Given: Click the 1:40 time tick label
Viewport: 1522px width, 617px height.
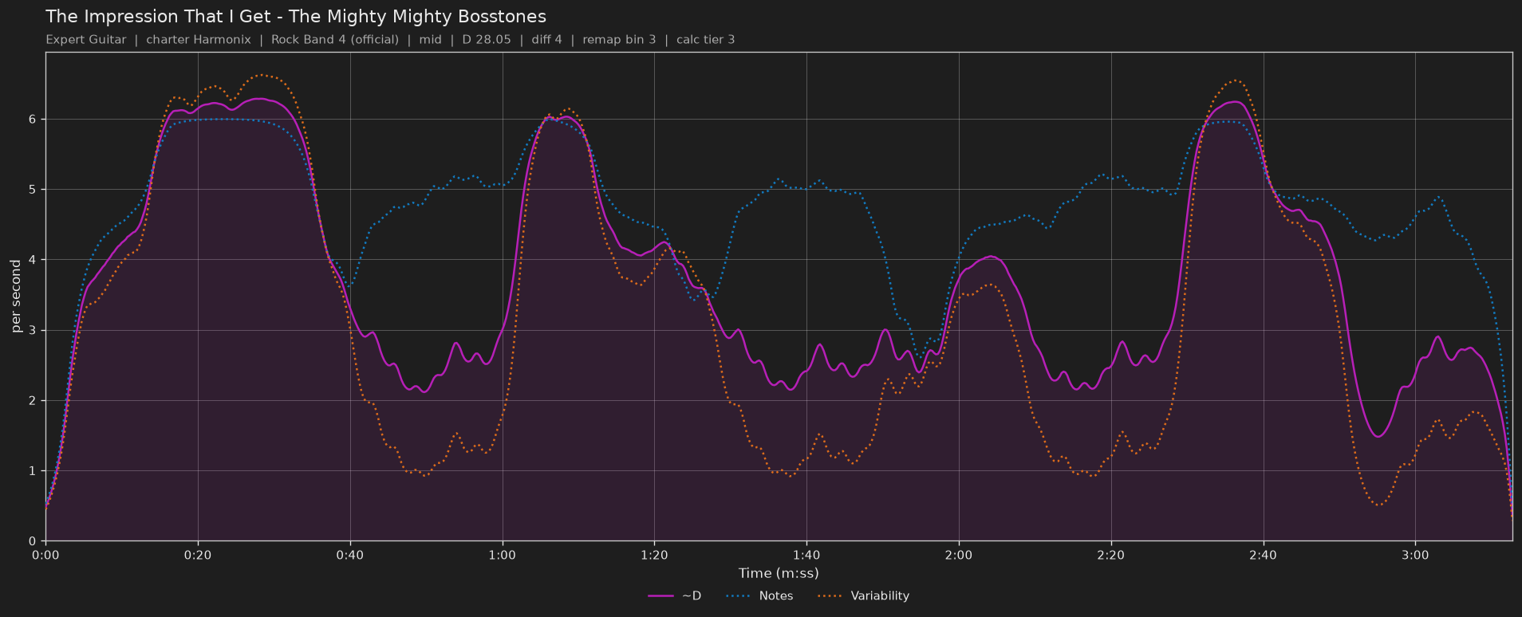Looking at the screenshot, I should [806, 556].
